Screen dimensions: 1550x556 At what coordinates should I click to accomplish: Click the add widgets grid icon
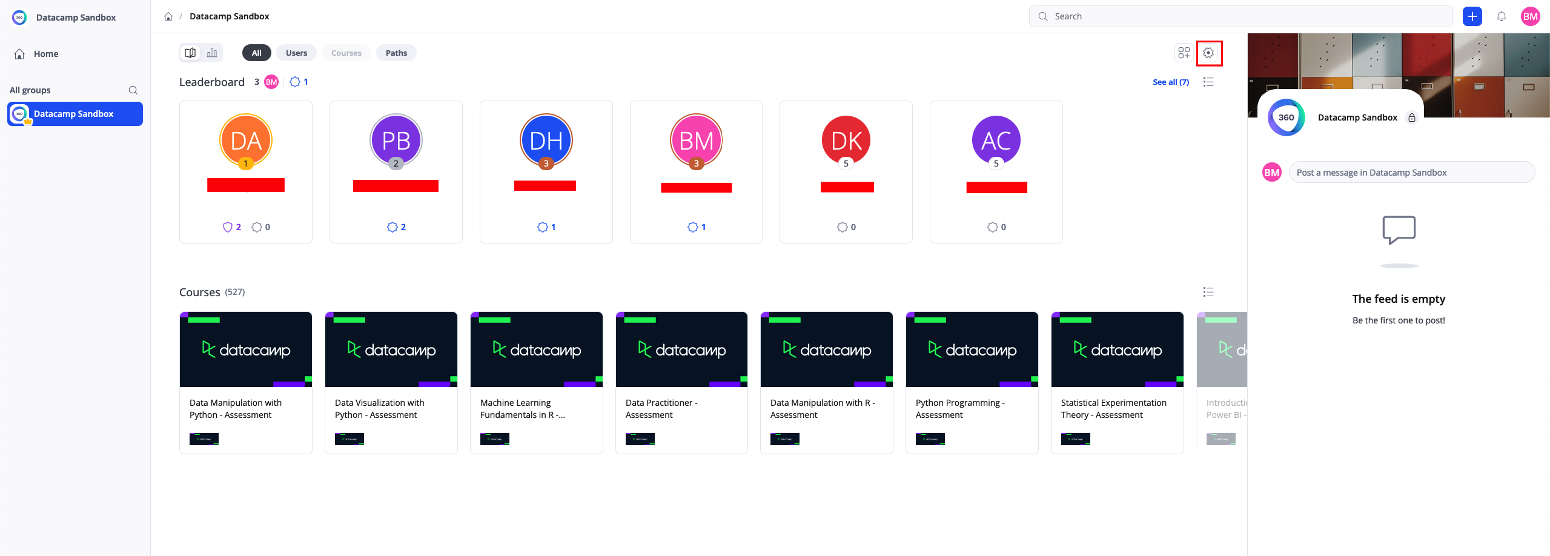[x=1184, y=53]
